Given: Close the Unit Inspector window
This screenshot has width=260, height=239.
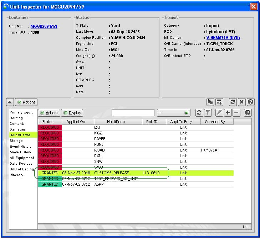Looking at the screenshot, I should click(x=253, y=7).
